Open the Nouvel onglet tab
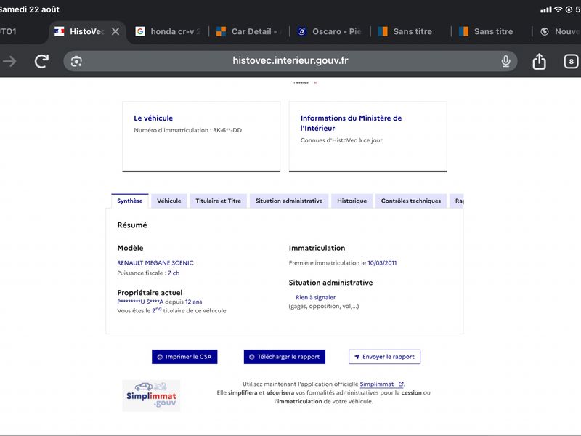This screenshot has width=581, height=436. click(558, 31)
